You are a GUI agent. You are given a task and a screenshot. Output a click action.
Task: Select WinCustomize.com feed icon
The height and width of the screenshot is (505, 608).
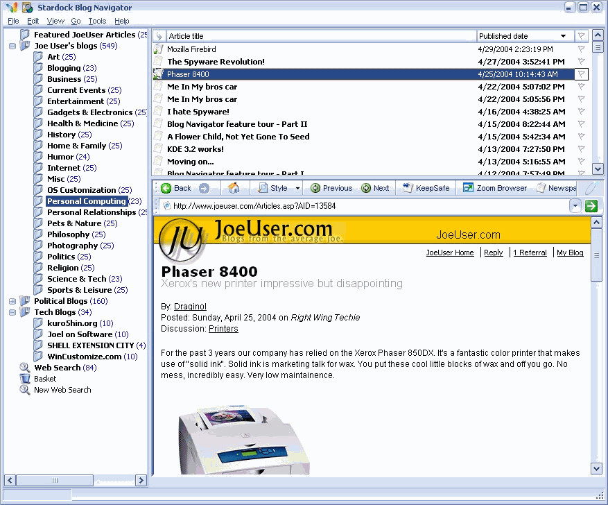click(38, 357)
